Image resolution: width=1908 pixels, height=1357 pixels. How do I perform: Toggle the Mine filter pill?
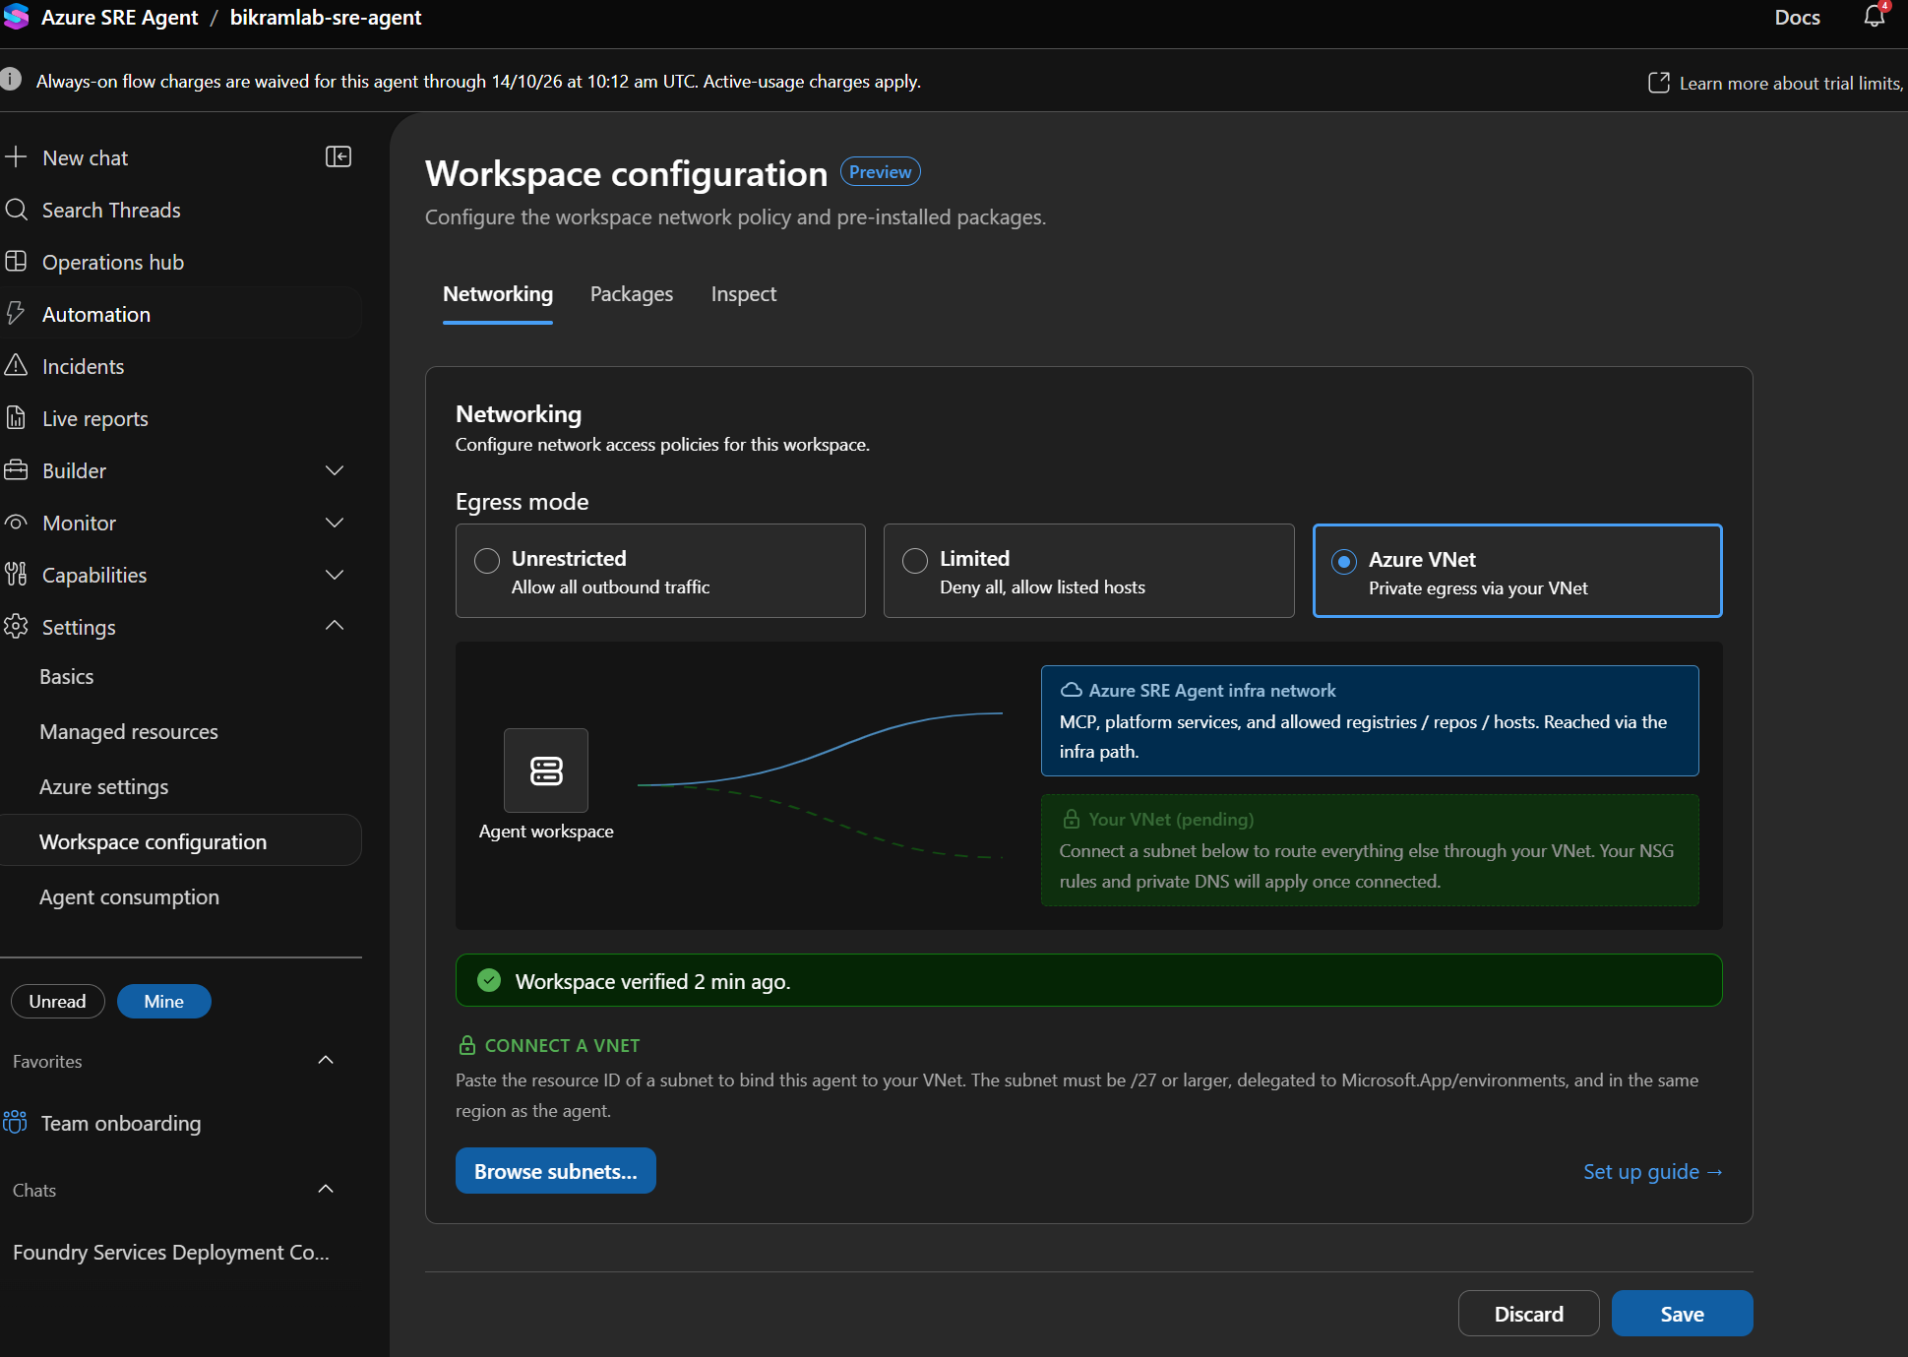pos(163,1001)
